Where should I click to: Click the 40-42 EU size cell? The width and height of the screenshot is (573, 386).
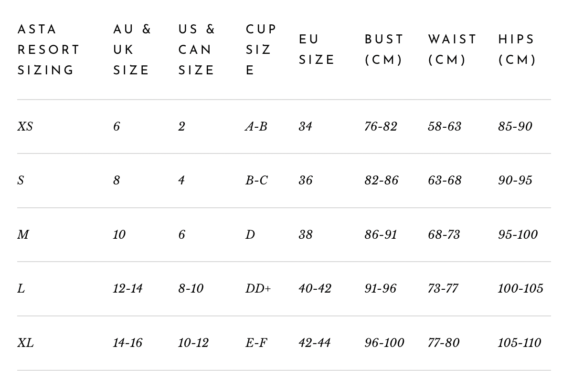315,289
